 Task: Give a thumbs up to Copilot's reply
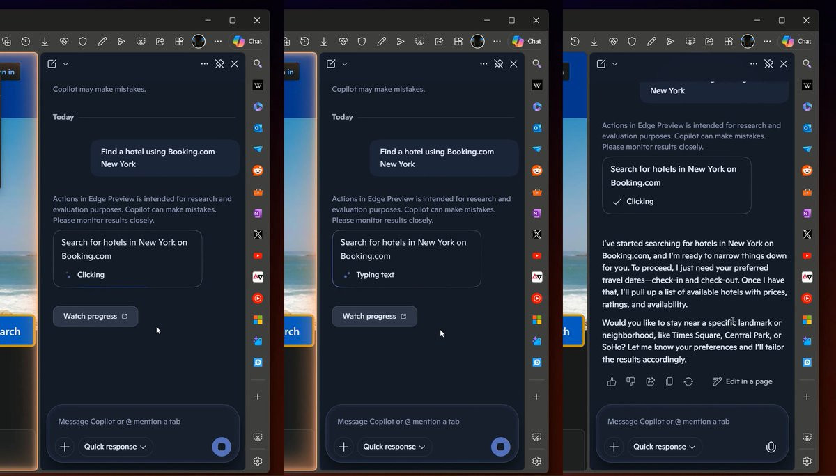point(612,381)
